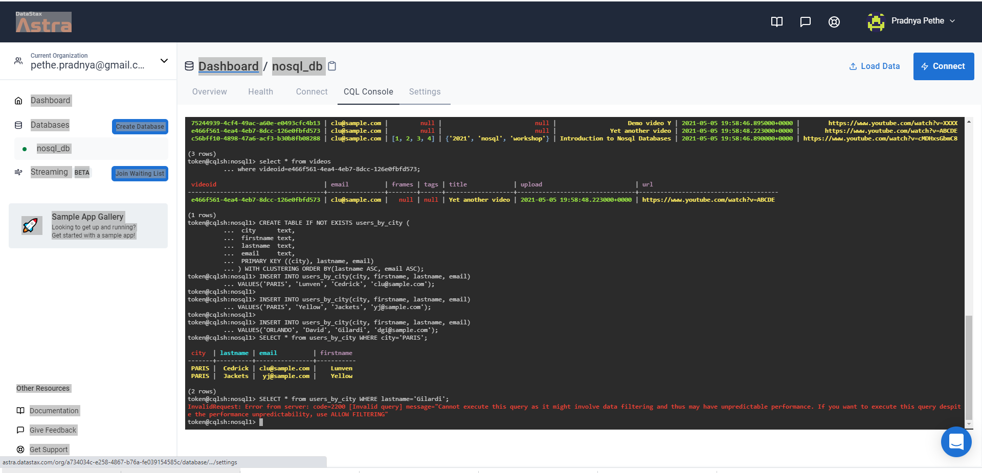Collapse the Current Organization chevron

pos(164,61)
